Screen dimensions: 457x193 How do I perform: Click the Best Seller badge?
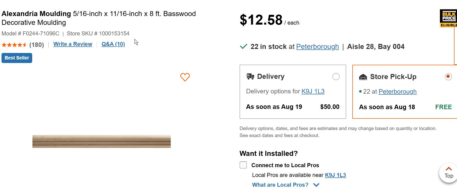[17, 58]
